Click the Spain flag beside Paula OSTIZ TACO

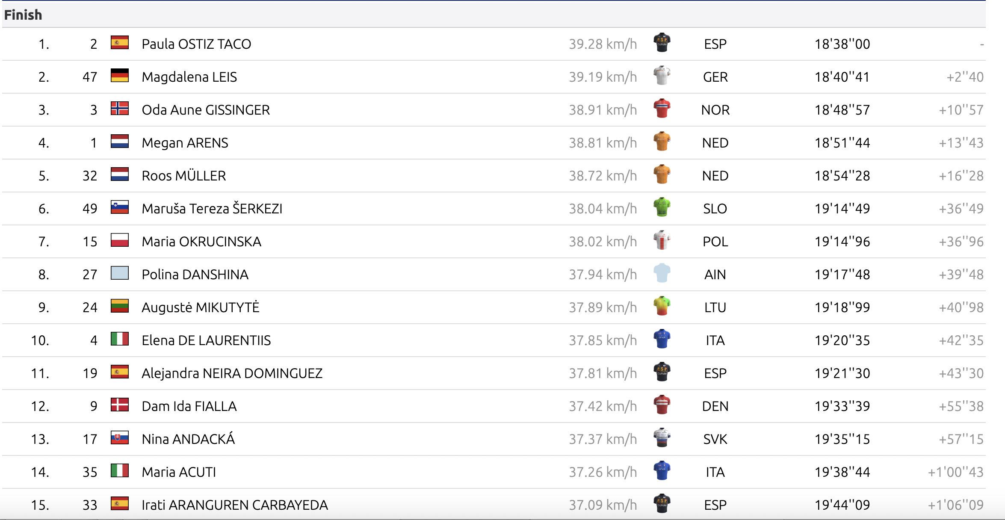point(119,43)
